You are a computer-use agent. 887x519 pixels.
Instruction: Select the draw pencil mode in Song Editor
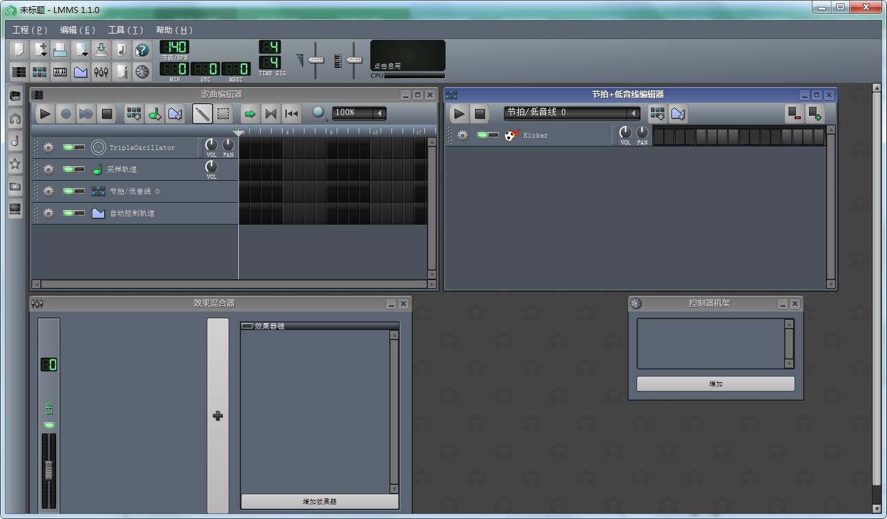tap(202, 114)
